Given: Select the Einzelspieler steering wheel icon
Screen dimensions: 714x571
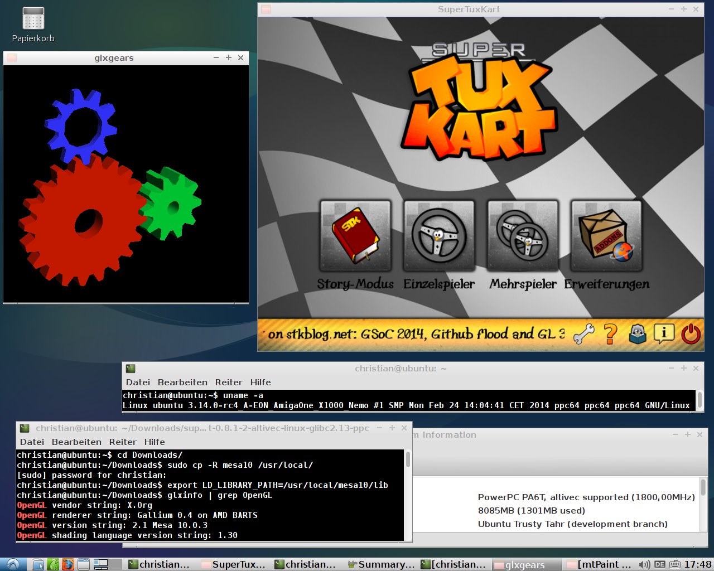Looking at the screenshot, I should (439, 236).
